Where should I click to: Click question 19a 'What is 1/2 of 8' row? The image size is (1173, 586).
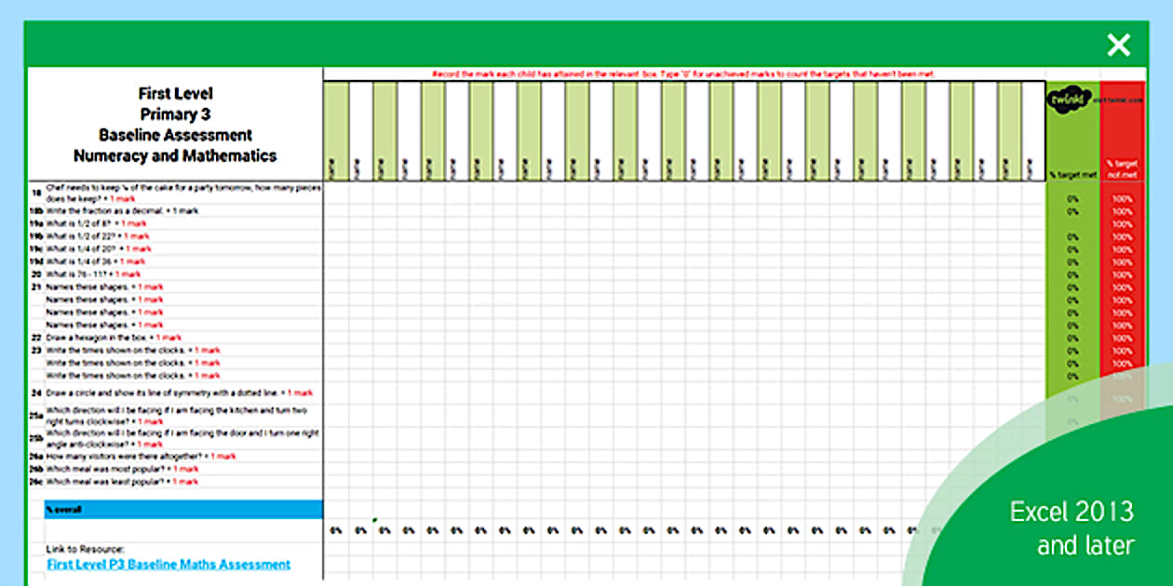(96, 224)
